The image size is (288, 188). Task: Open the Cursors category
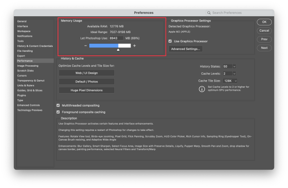pos(22,76)
